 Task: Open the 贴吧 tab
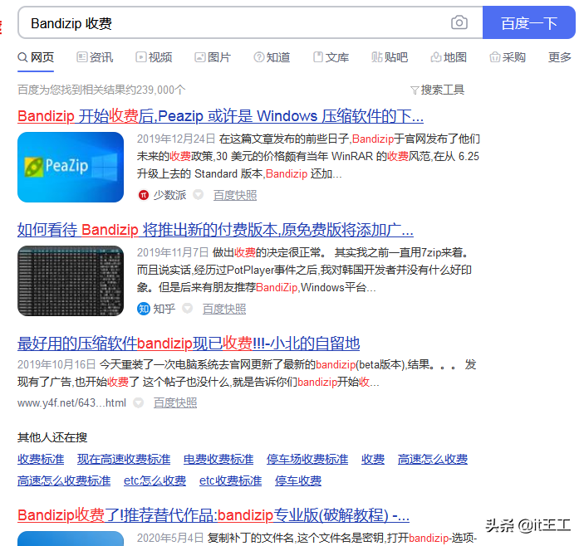tap(390, 57)
